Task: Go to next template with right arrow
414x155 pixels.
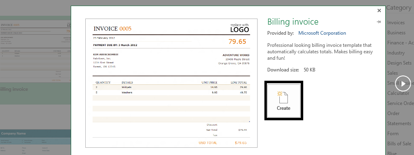Action: [403, 84]
